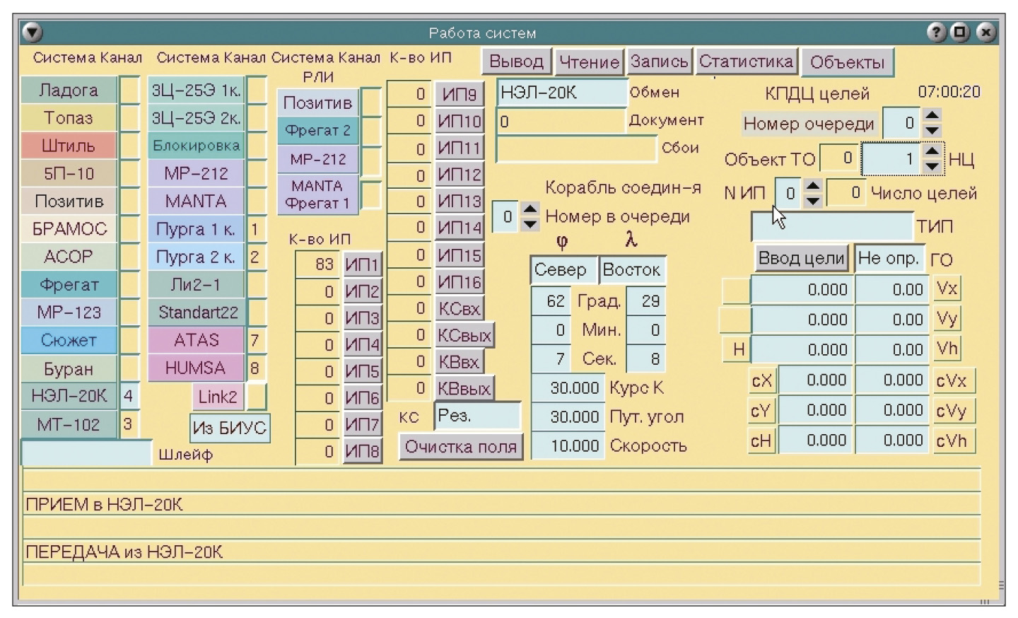Image resolution: width=1018 pixels, height=618 pixels.
Task: Toggle the channel box next to MANTA
Action: (257, 202)
